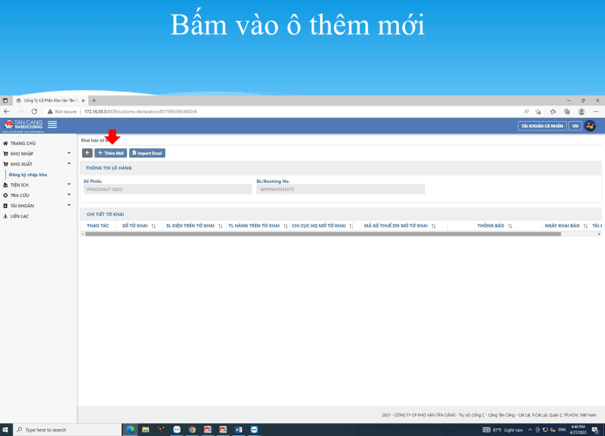Screen dimensions: 605x436
Task: Sort by Thông Báo column arrows
Action: click(510, 226)
